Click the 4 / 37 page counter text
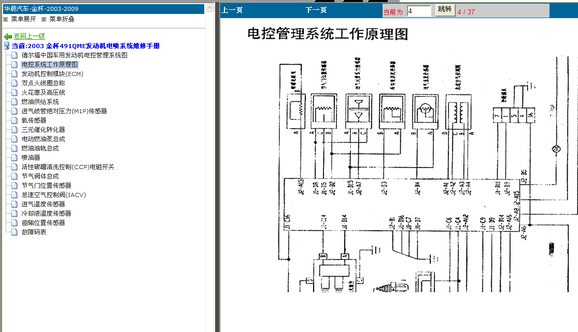This screenshot has width=578, height=332. tap(466, 12)
